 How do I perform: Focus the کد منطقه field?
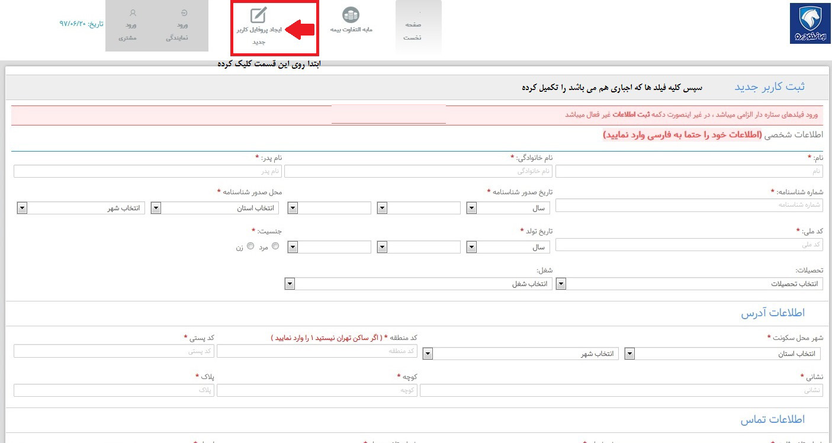317,351
